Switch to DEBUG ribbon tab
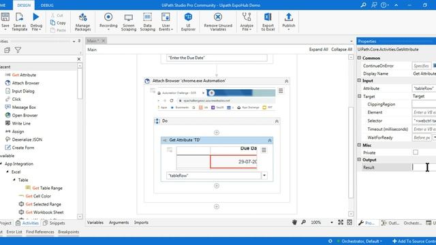Image resolution: width=436 pixels, height=245 pixels. [x=47, y=5]
